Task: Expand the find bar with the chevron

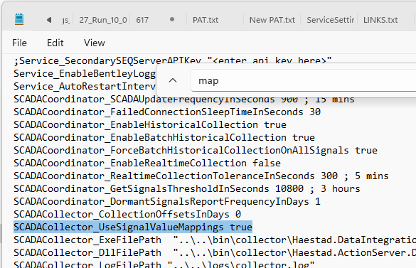Action: tap(173, 80)
